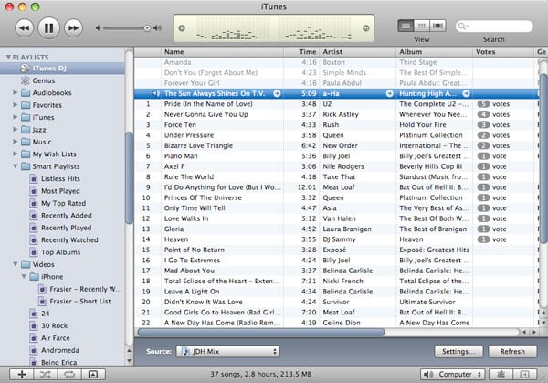Screen dimensions: 548x383
Task: Sort songs by Name column
Action: pos(222,52)
